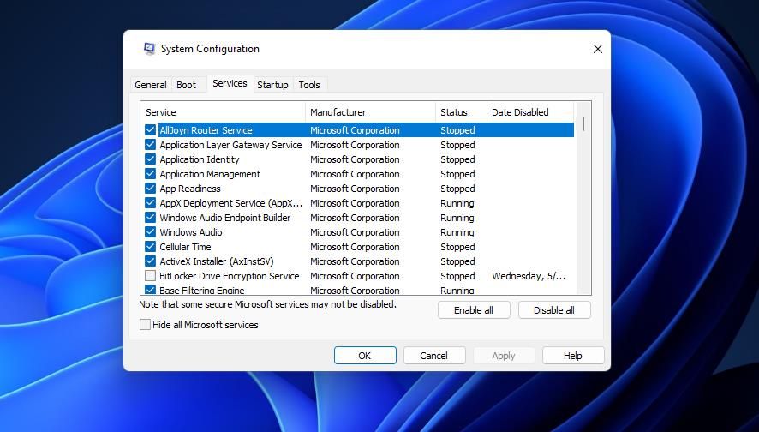This screenshot has height=432, width=759.
Task: Select the Windows Audio row text
Action: [191, 232]
